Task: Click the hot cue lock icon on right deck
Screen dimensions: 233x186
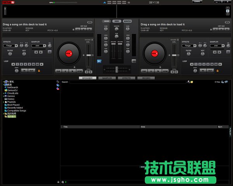Action: click(211, 29)
